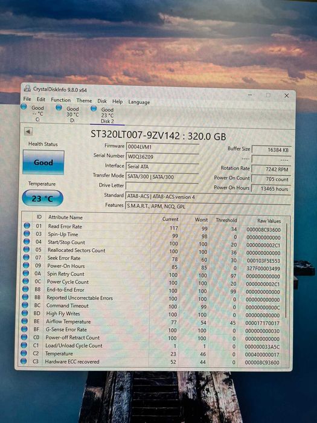Click the Hardware ECC recovered status orb

point(24,361)
